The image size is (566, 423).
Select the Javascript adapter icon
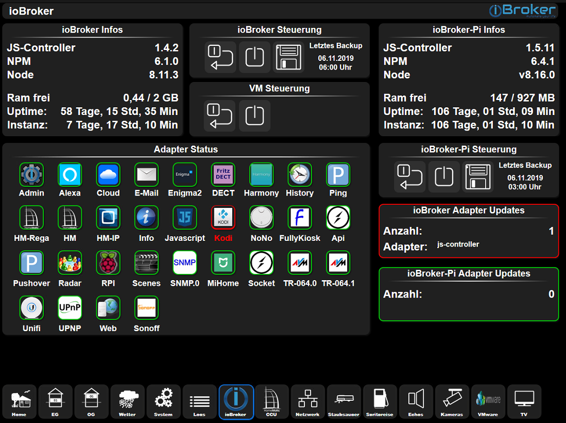tap(185, 218)
